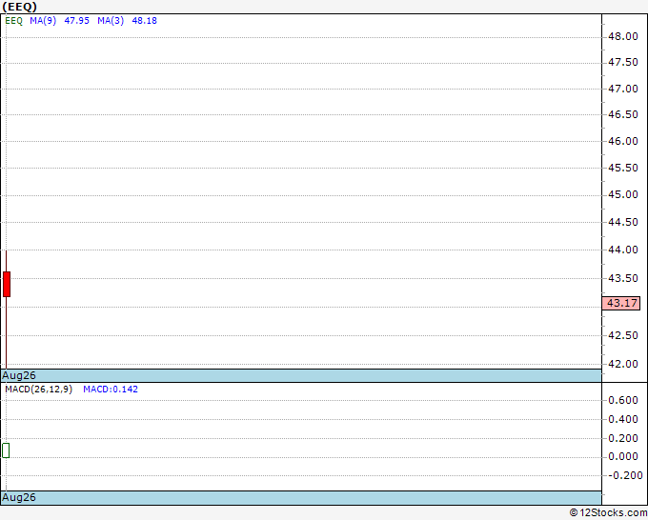The width and height of the screenshot is (648, 520).
Task: Click the 47.00 price axis label
Action: tap(623, 89)
